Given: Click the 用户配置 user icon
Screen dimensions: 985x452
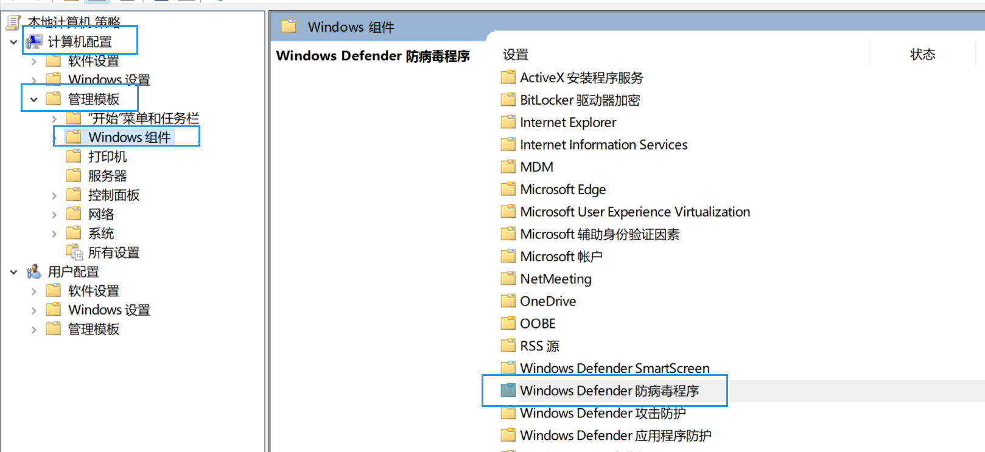Looking at the screenshot, I should coord(34,271).
